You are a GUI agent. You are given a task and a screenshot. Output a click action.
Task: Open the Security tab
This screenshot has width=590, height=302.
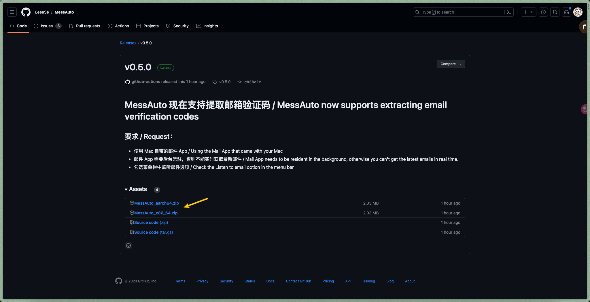[x=177, y=26]
